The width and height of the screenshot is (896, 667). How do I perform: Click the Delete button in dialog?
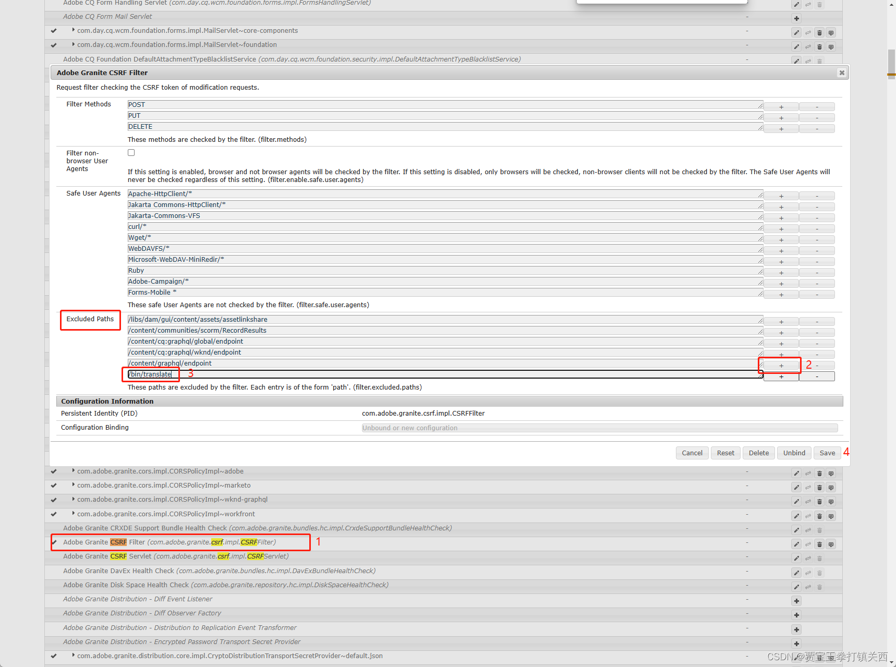[x=759, y=453]
